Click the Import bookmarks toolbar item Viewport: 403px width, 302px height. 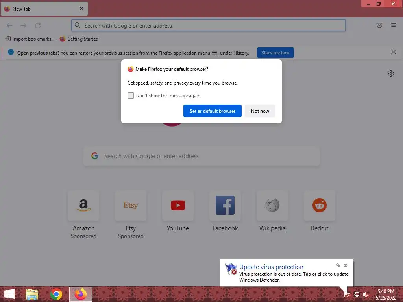point(30,39)
